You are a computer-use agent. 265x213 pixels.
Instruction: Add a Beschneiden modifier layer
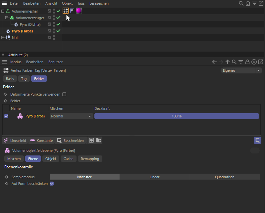point(71,141)
